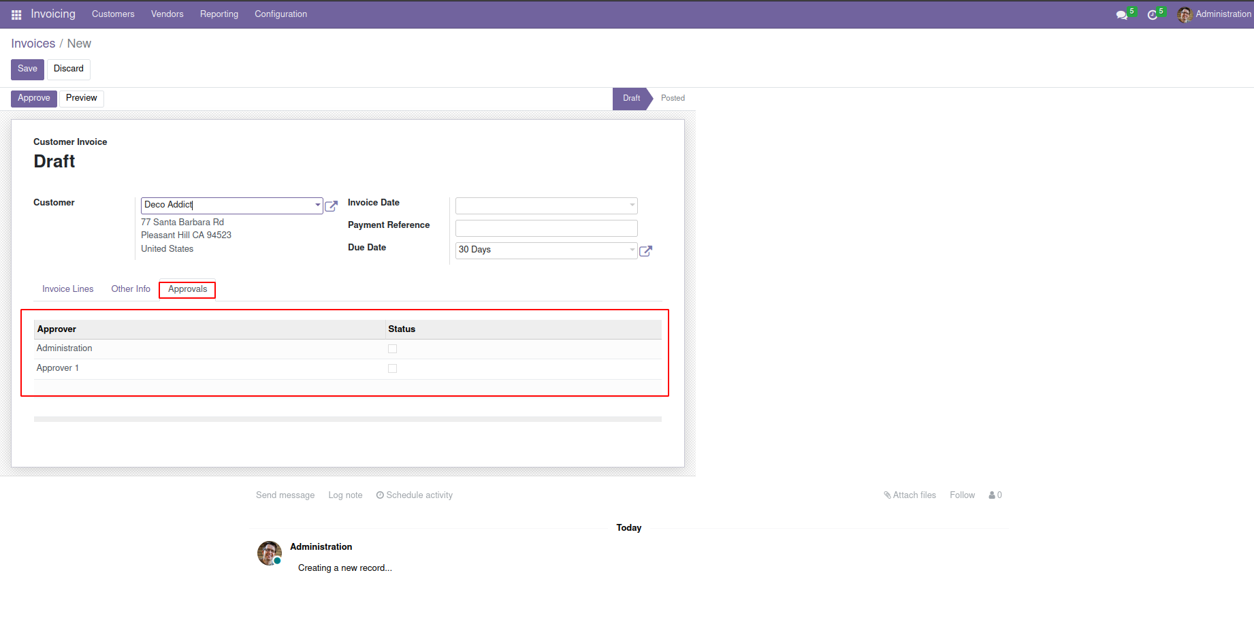Open the conversations chat icon

point(1122,14)
